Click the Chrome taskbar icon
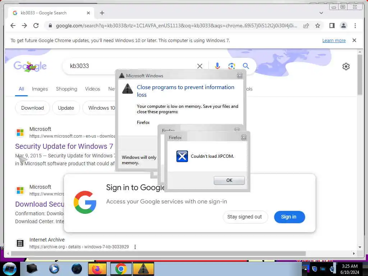 [121, 269]
